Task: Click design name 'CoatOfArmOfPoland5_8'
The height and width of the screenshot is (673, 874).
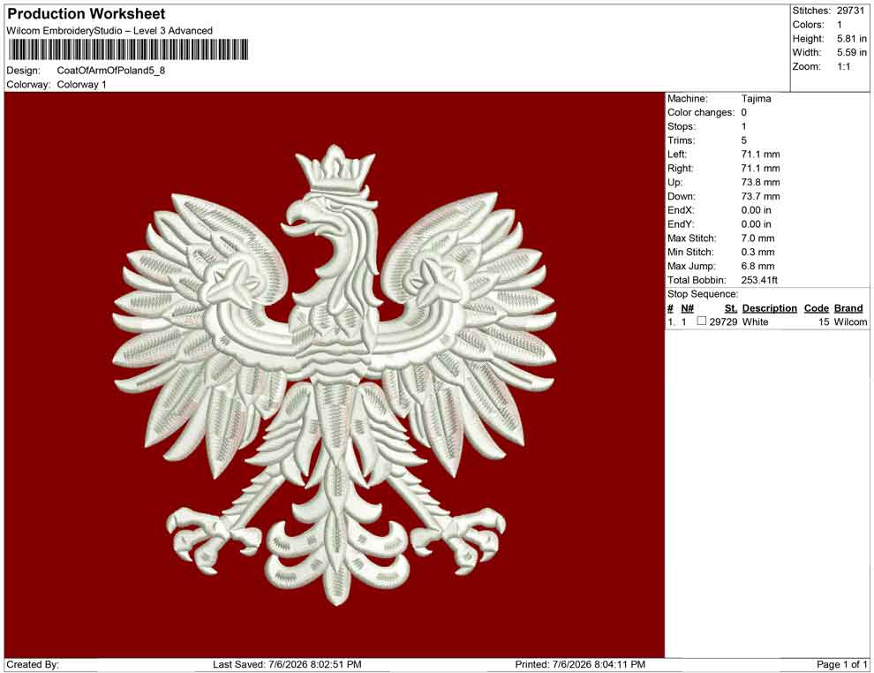Action: click(x=111, y=71)
